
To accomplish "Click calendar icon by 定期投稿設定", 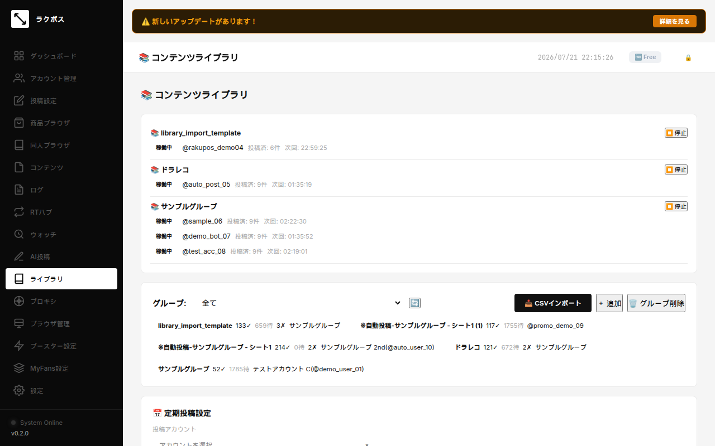I will (x=157, y=413).
